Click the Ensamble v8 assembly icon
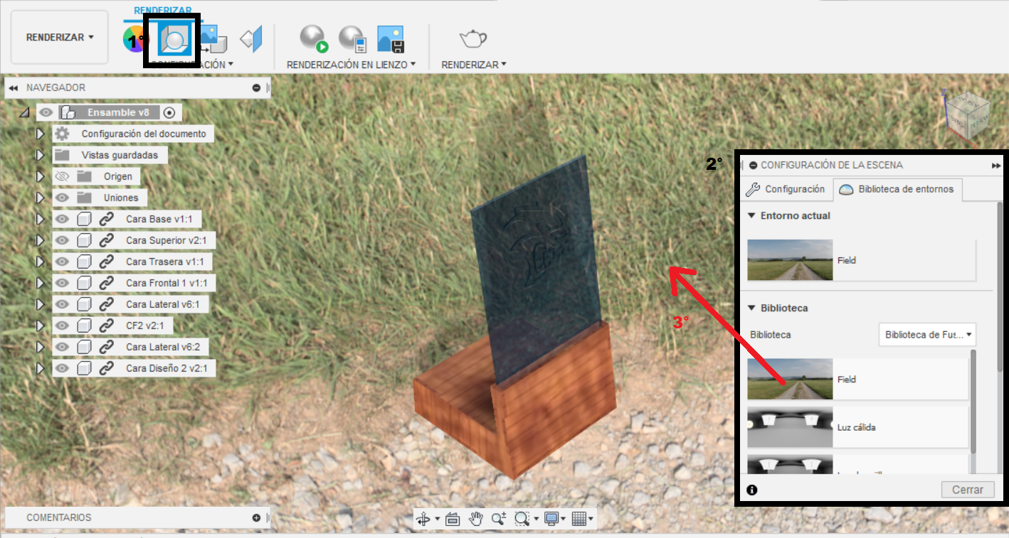1009x538 pixels. pyautogui.click(x=68, y=112)
